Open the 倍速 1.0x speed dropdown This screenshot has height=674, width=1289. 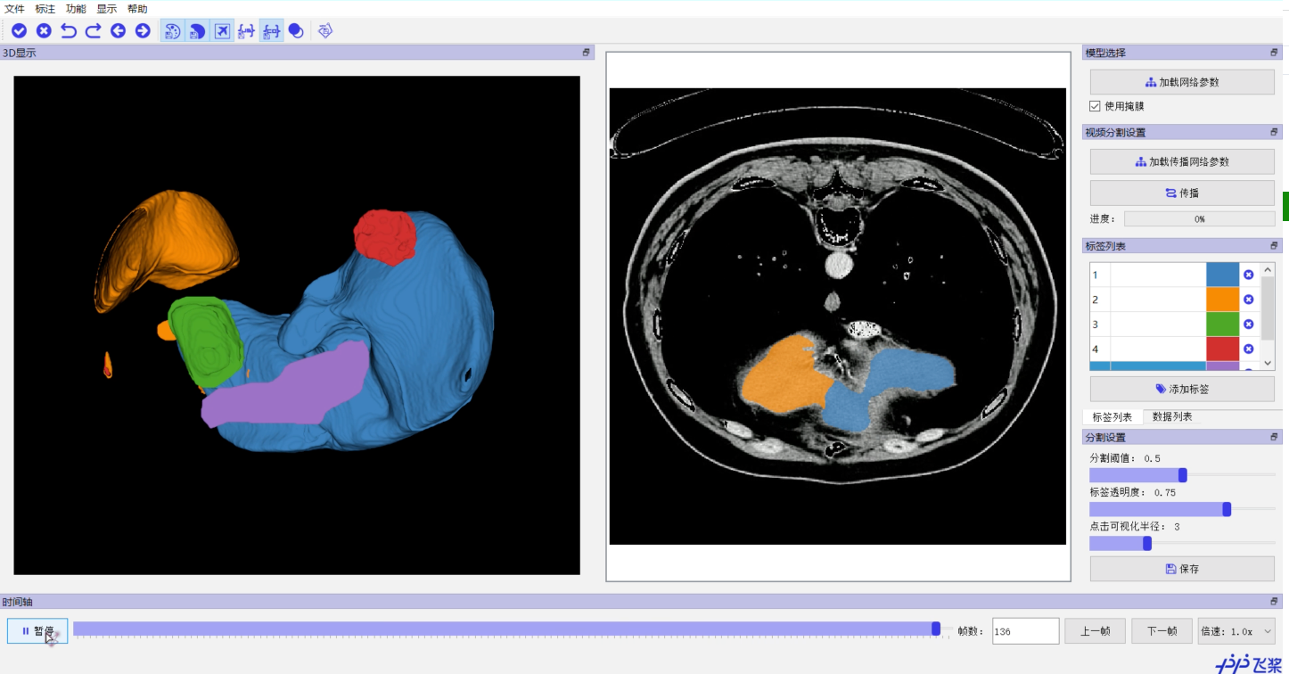pyautogui.click(x=1236, y=630)
